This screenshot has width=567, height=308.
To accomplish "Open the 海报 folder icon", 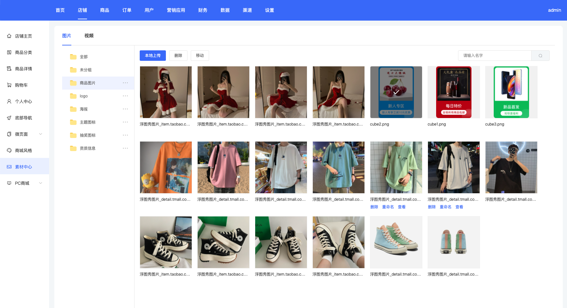I will [x=73, y=109].
